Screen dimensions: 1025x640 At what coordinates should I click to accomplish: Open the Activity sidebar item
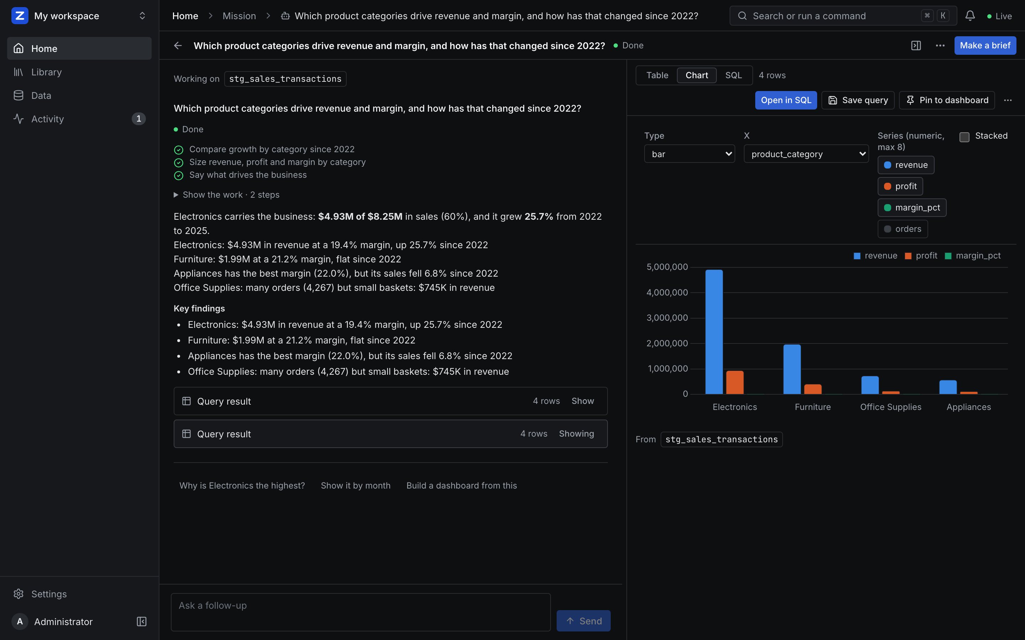click(79, 119)
